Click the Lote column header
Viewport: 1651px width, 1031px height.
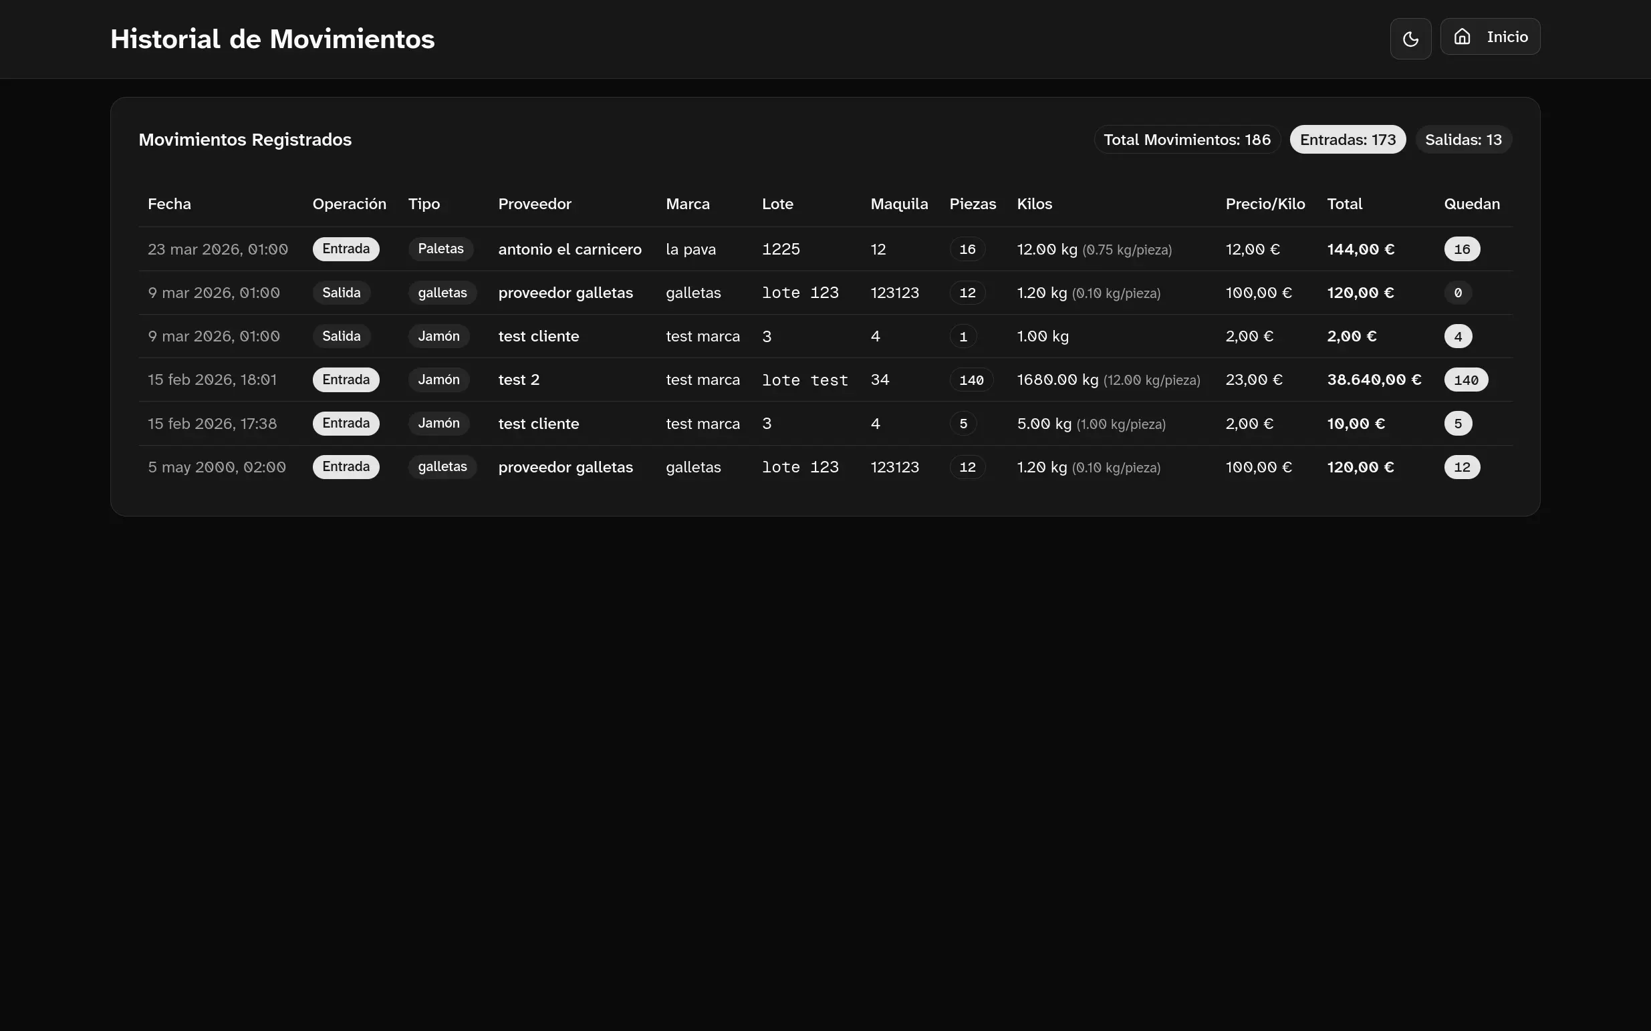[777, 204]
